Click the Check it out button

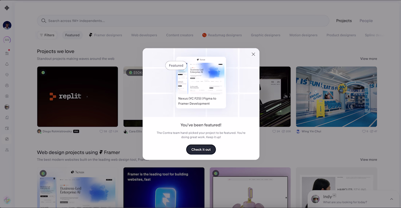click(x=201, y=149)
